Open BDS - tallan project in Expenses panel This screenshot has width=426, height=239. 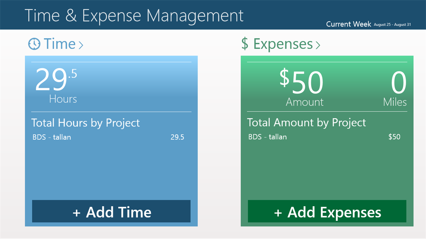(267, 137)
